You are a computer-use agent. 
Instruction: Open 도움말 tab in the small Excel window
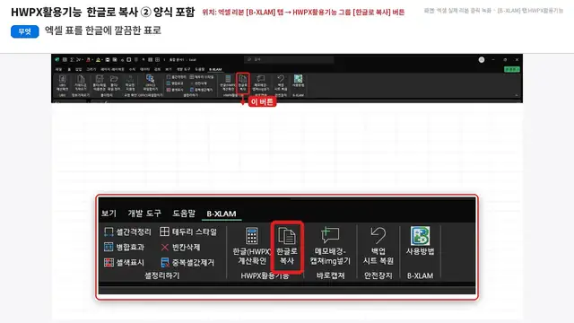pyautogui.click(x=199, y=69)
